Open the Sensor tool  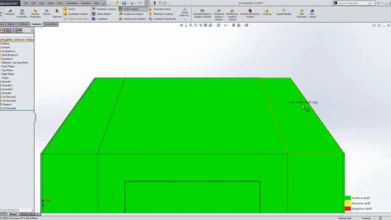pos(46,12)
